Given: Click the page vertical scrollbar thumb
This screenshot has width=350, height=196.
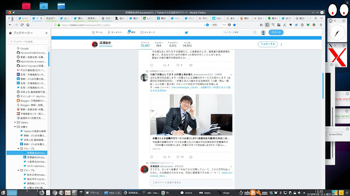Looking at the screenshot, I should 323,86.
